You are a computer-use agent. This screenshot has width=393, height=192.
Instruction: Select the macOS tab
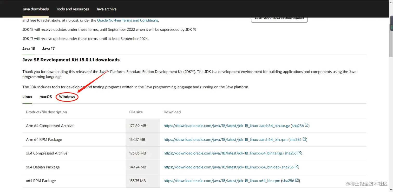pyautogui.click(x=46, y=97)
